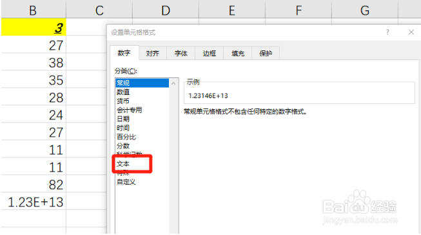The height and width of the screenshot is (235, 421).
Task: Select column D header
Action: pyautogui.click(x=166, y=10)
